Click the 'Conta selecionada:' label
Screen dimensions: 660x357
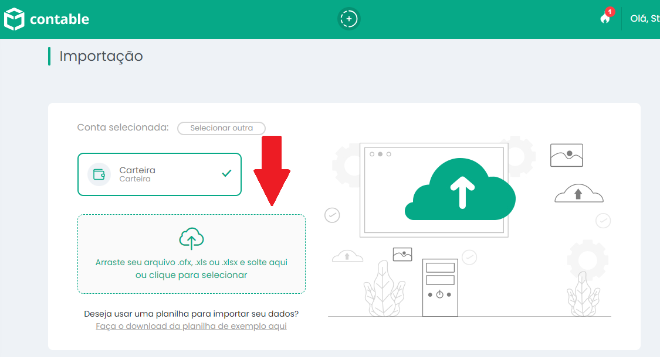tap(123, 127)
